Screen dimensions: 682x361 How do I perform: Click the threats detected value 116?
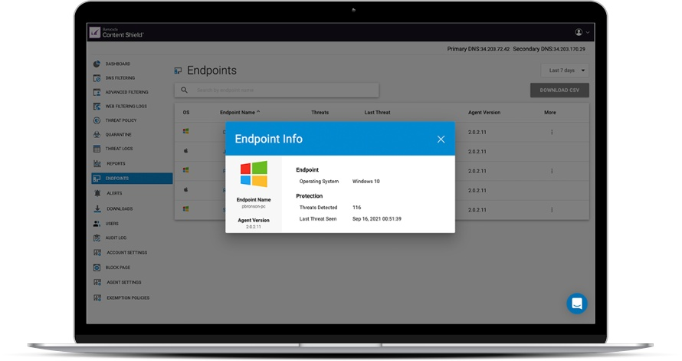click(356, 208)
